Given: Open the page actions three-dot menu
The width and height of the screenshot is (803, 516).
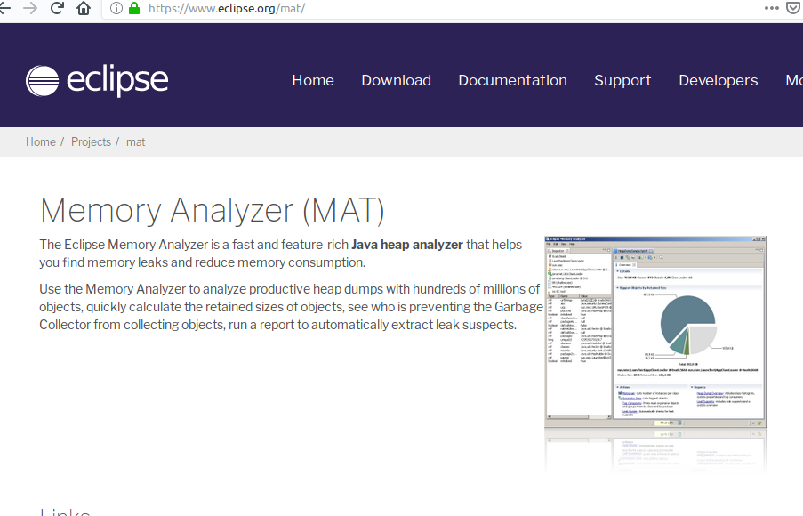Looking at the screenshot, I should click(x=771, y=8).
